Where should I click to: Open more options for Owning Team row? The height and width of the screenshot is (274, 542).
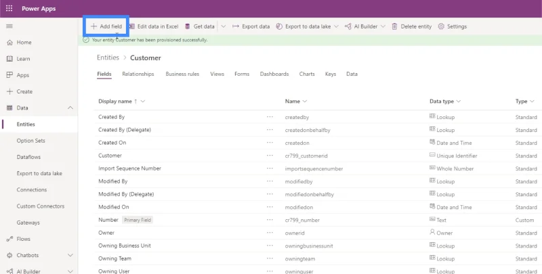tap(270, 258)
